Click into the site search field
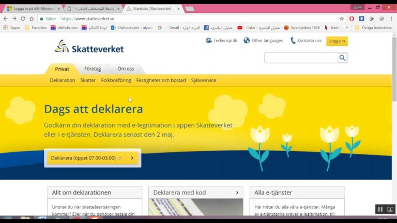397x223 pixels. click(x=301, y=58)
